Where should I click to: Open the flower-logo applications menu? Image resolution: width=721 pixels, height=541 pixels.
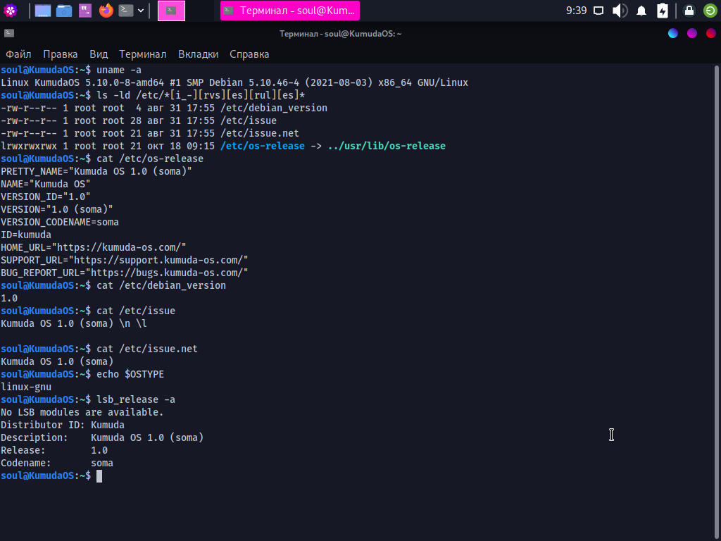pyautogui.click(x=10, y=10)
